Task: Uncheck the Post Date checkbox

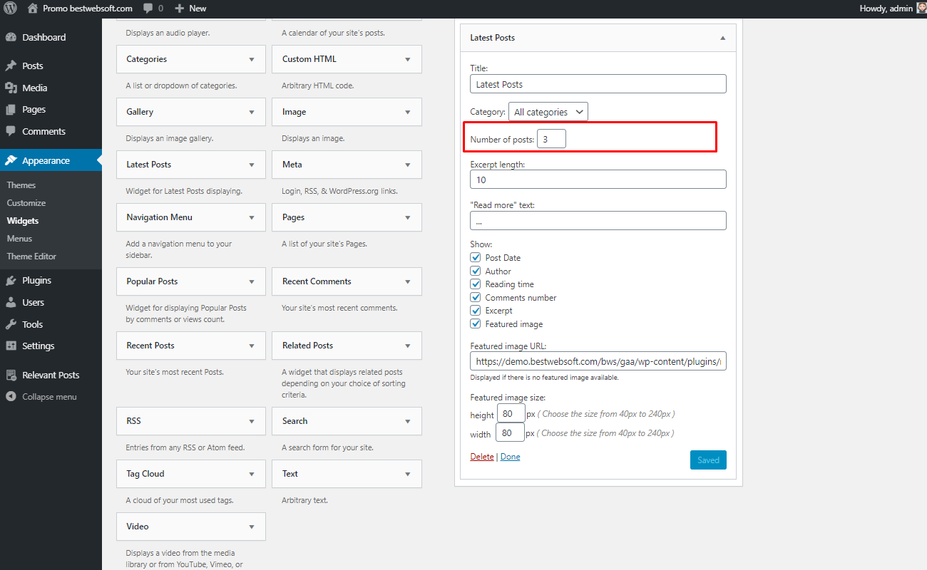Action: tap(476, 257)
